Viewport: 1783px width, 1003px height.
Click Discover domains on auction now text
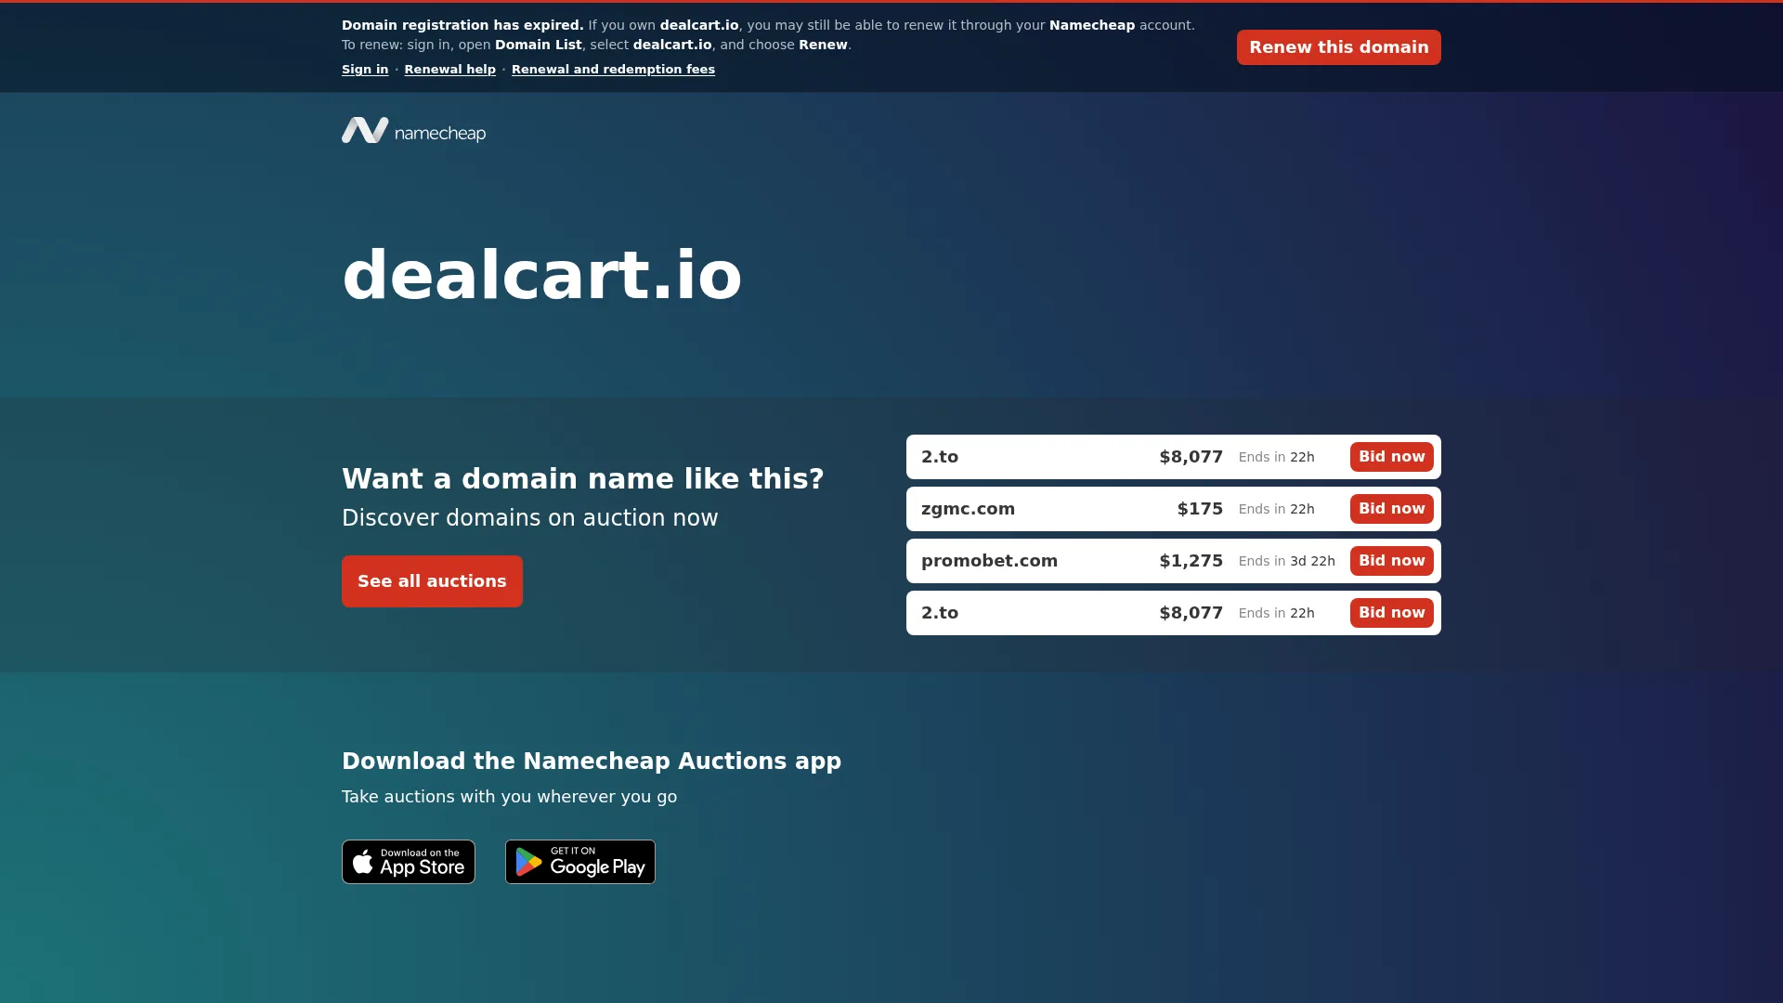click(529, 518)
